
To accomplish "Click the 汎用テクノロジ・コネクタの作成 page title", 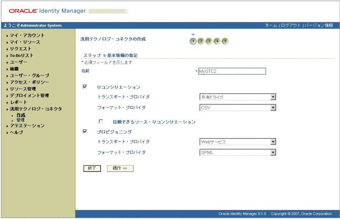I will [113, 39].
